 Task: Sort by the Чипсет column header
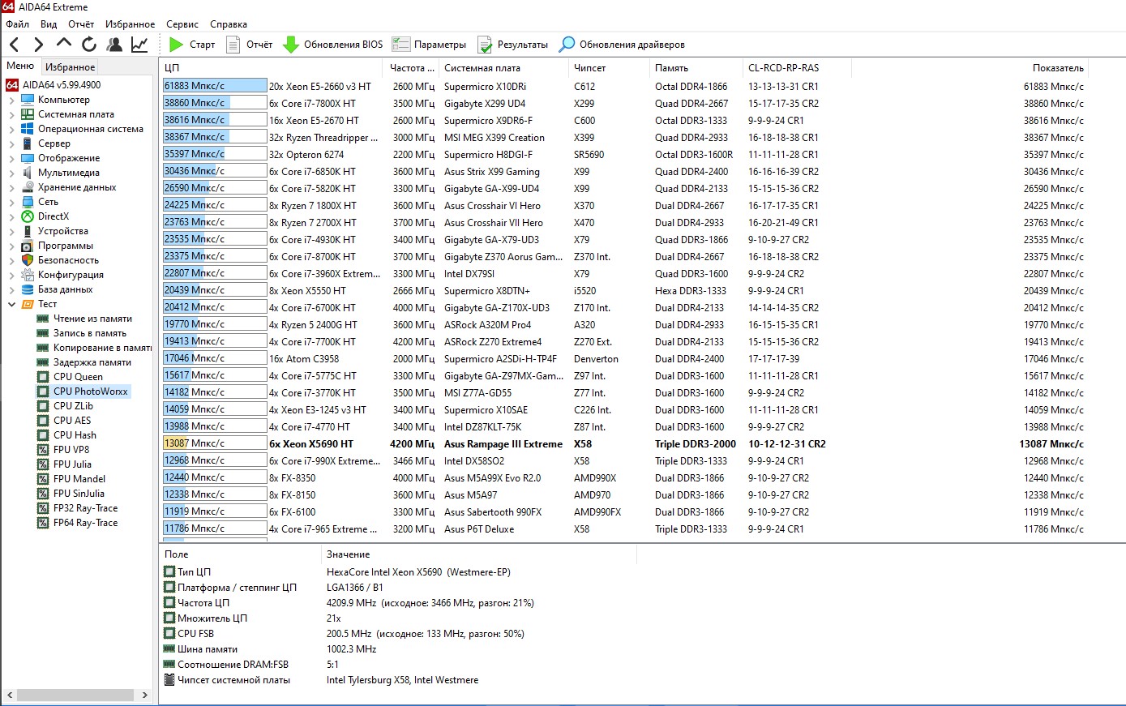[610, 68]
